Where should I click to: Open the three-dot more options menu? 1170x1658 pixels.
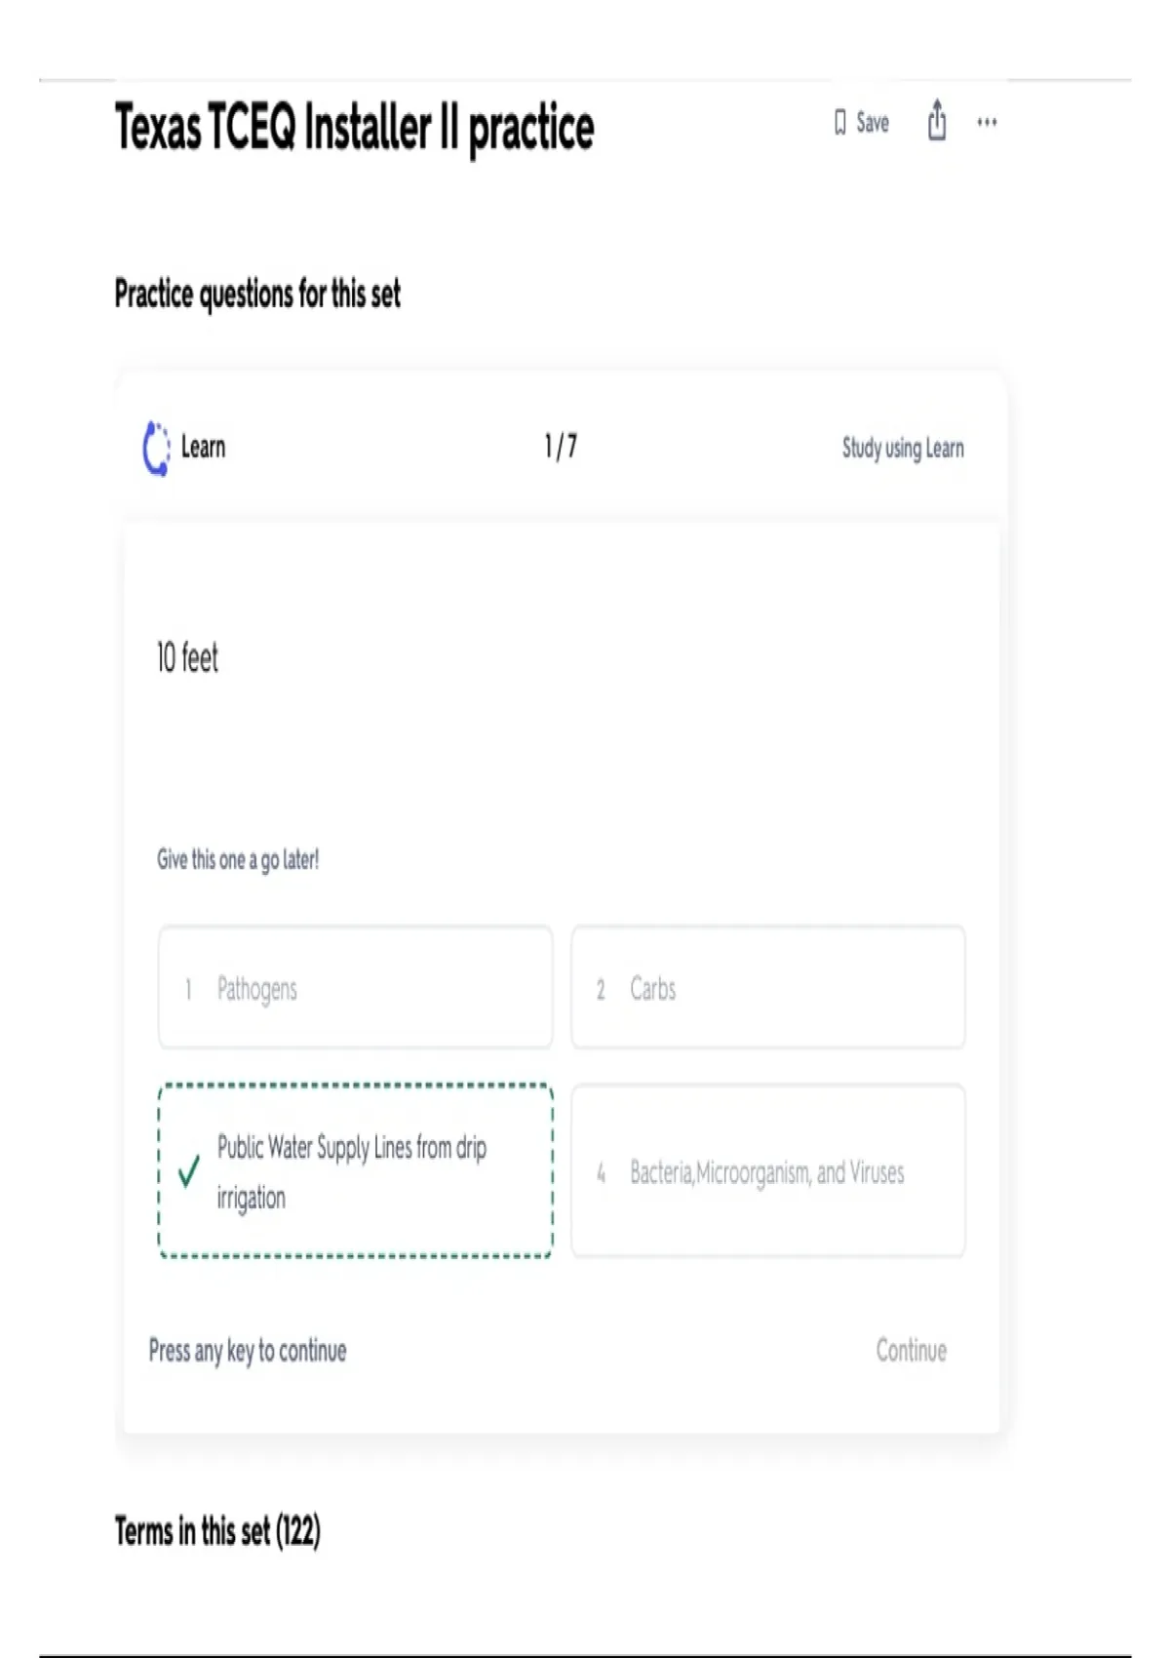point(987,123)
